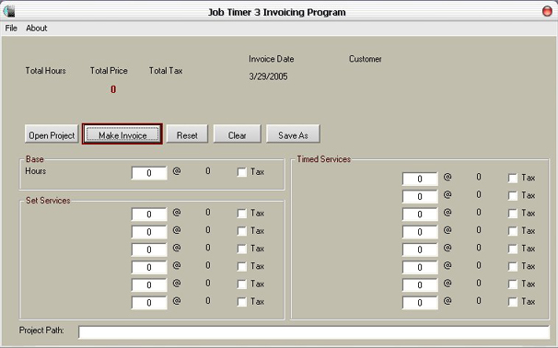Click the Project Path label

pos(41,331)
